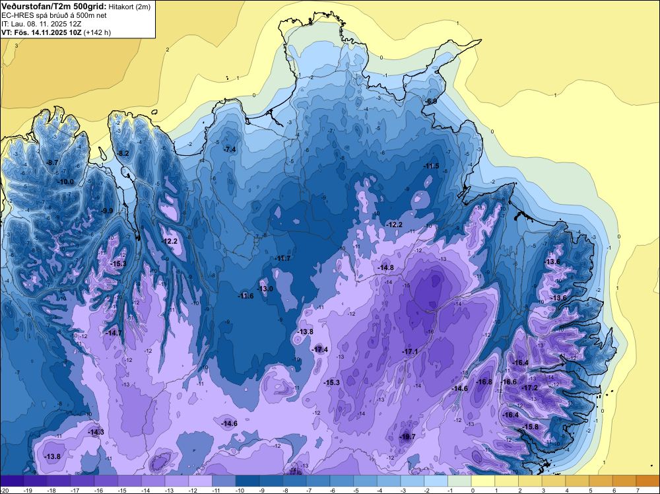The image size is (660, 494).
Task: Select the -17.2 temperature label
Action: pyautogui.click(x=529, y=388)
